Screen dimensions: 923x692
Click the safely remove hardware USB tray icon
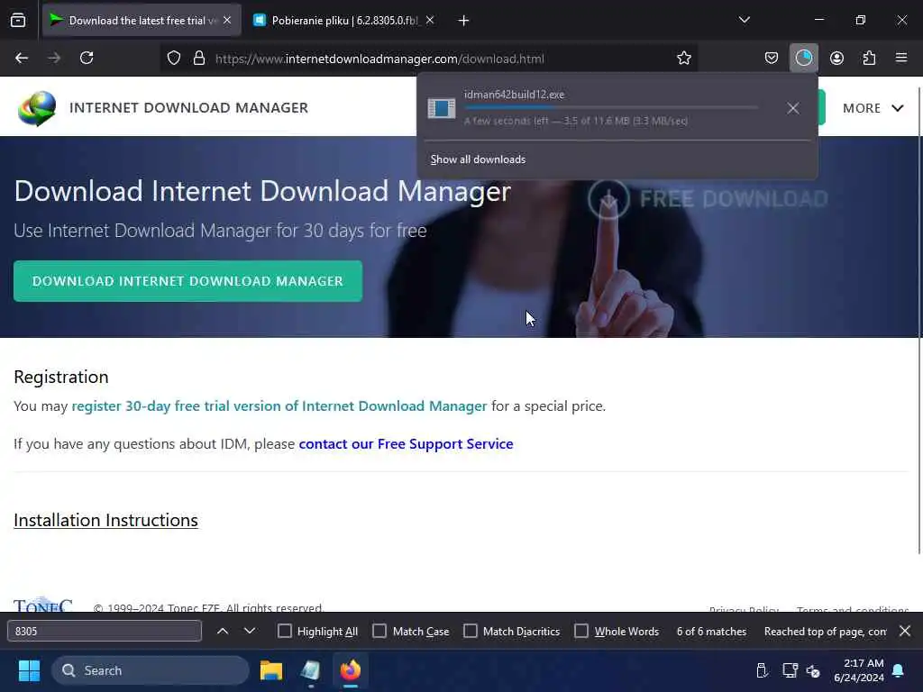click(762, 670)
